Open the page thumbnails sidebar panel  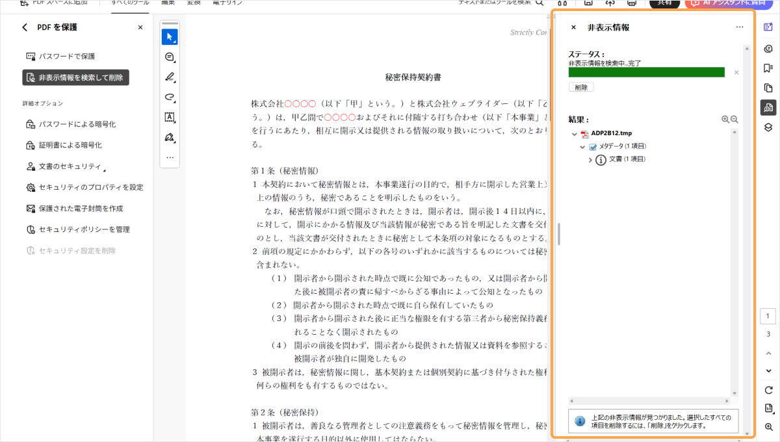click(768, 88)
